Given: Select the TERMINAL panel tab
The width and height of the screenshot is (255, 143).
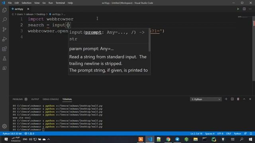Looking at the screenshot, I should [67, 99].
